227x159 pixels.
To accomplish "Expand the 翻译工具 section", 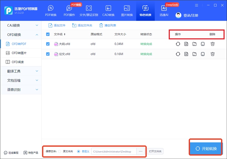I will [21, 71].
